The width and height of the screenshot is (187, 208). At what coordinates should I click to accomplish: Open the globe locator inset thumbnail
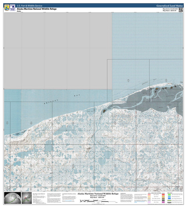(13, 198)
